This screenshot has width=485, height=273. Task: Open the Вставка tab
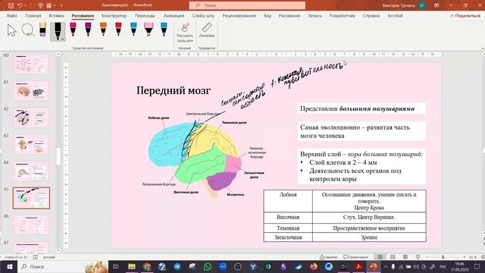57,15
